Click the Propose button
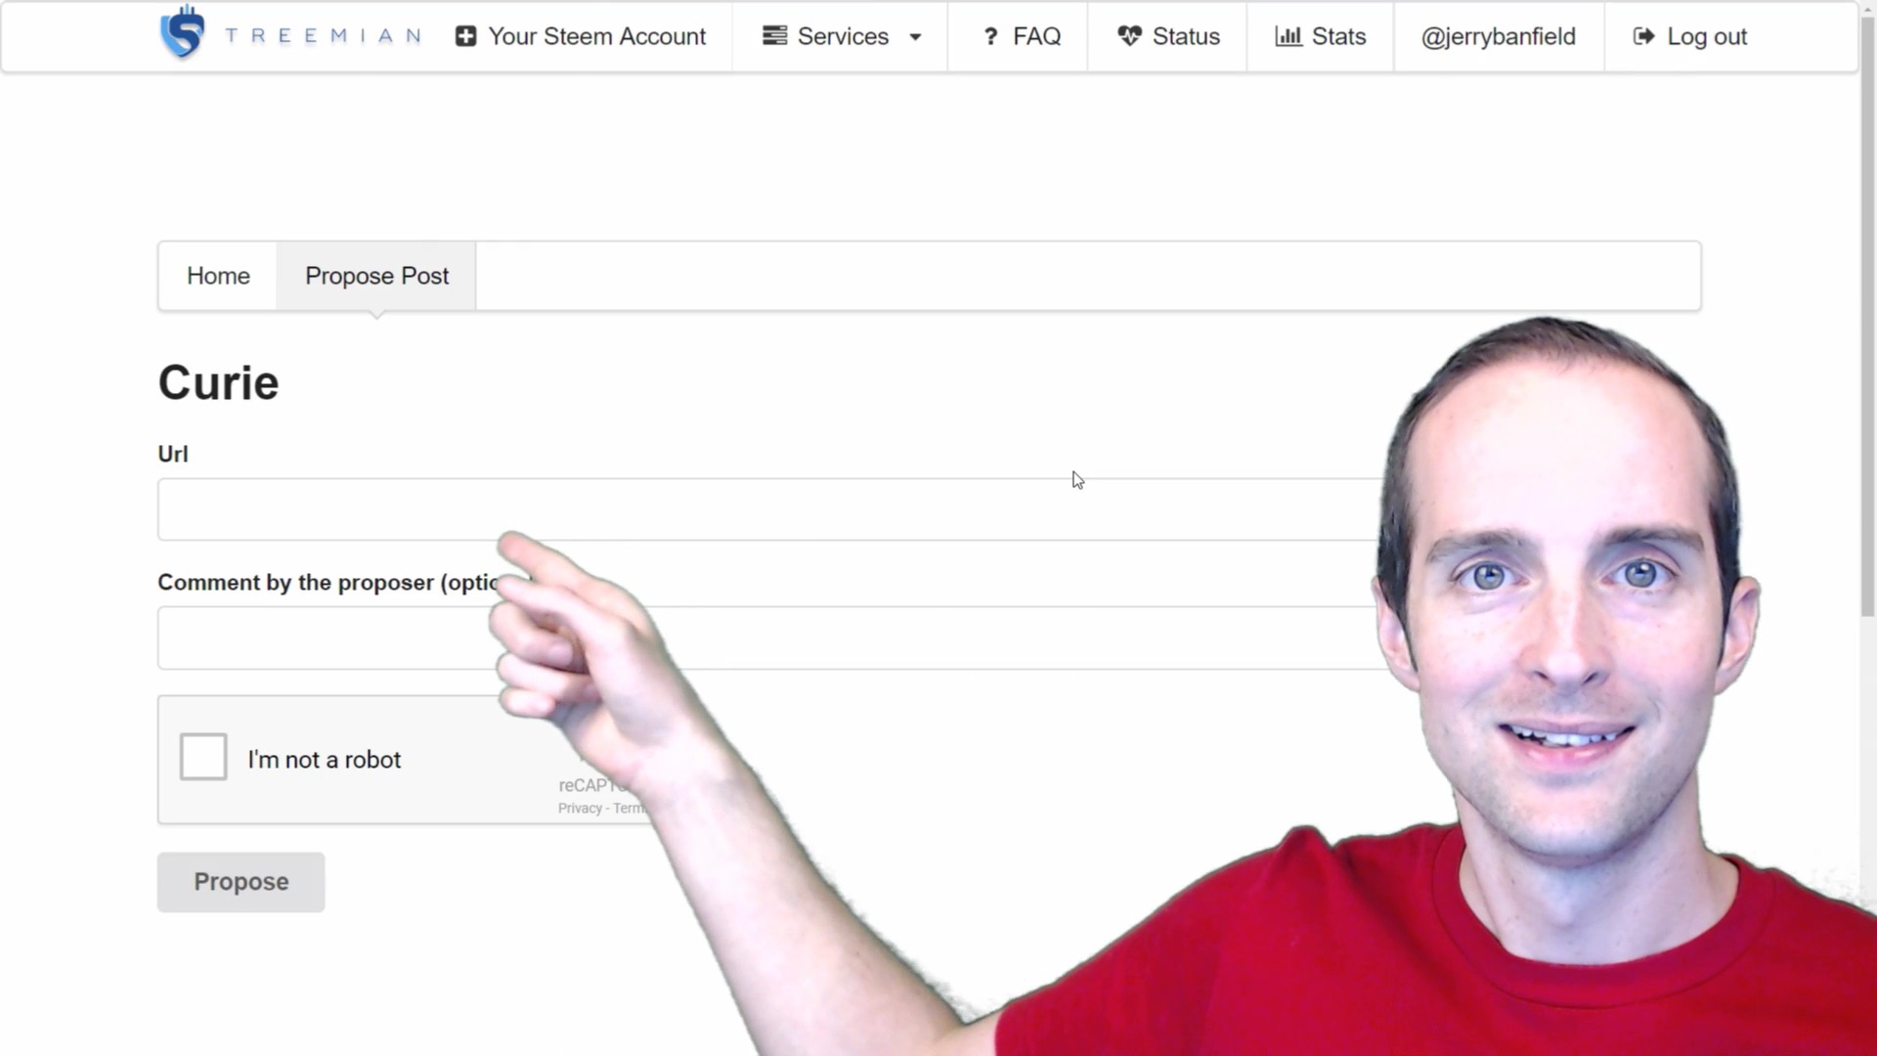Screen dimensions: 1877x1056 click(241, 882)
